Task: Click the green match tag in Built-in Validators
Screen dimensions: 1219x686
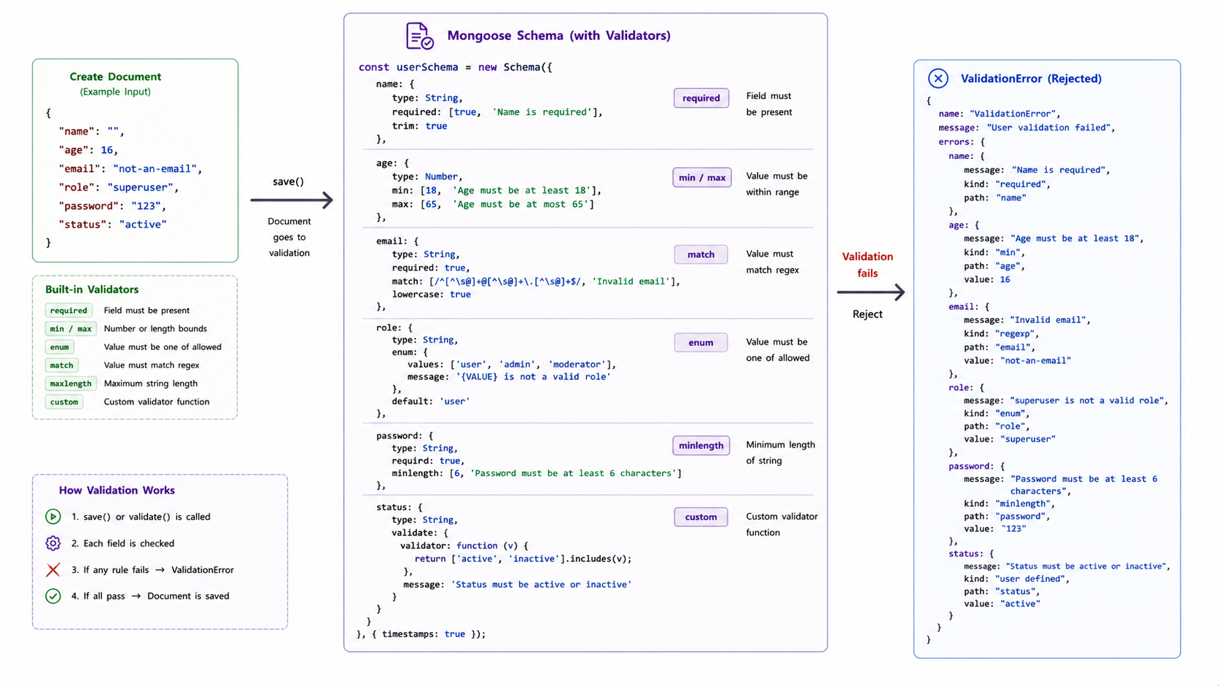Action: (61, 365)
